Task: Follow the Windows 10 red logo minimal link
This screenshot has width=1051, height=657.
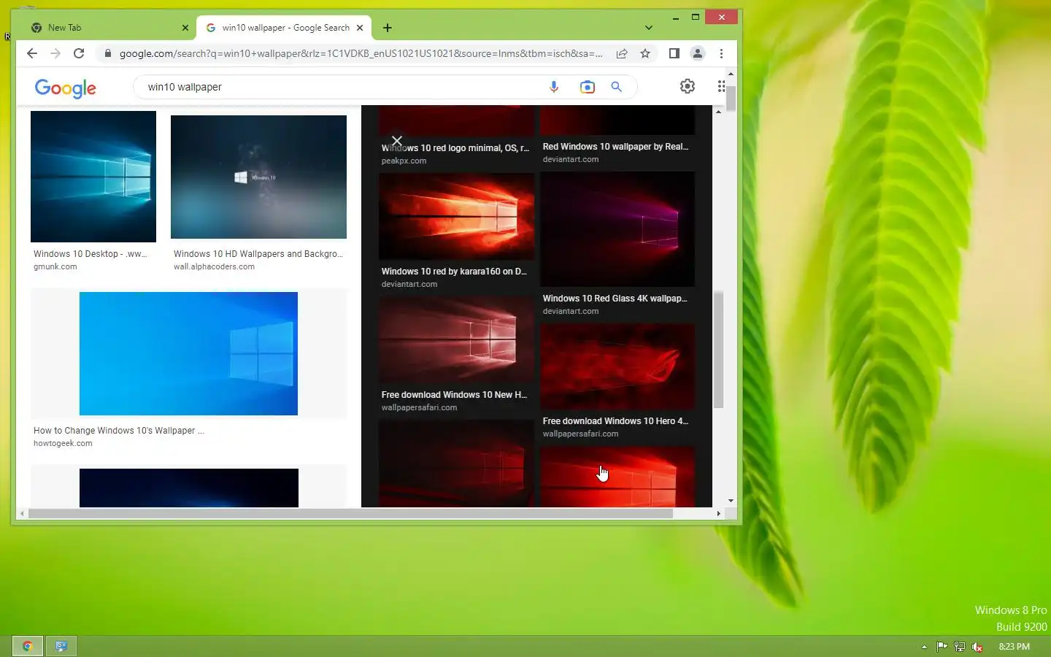Action: coord(455,148)
